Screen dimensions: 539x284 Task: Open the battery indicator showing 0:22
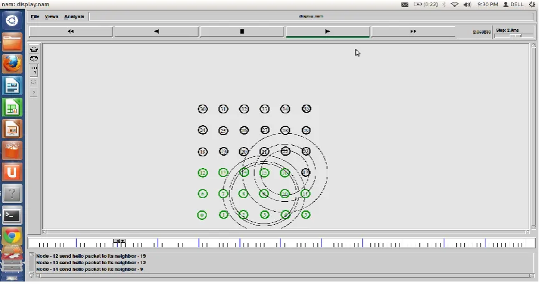(426, 4)
